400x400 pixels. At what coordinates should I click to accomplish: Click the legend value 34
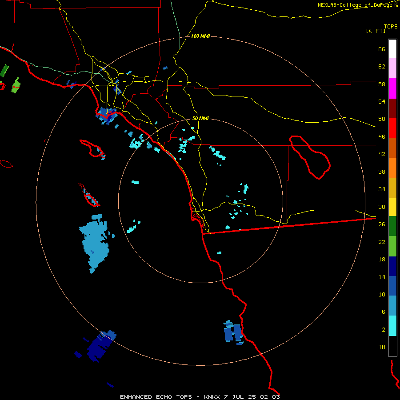click(382, 189)
